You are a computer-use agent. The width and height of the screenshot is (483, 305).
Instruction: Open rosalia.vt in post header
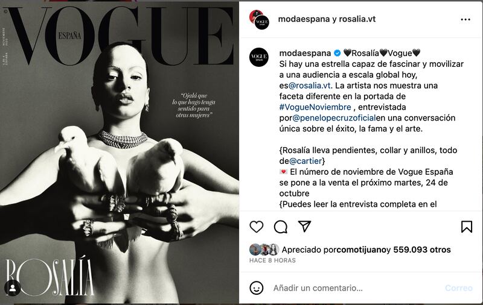click(x=357, y=19)
